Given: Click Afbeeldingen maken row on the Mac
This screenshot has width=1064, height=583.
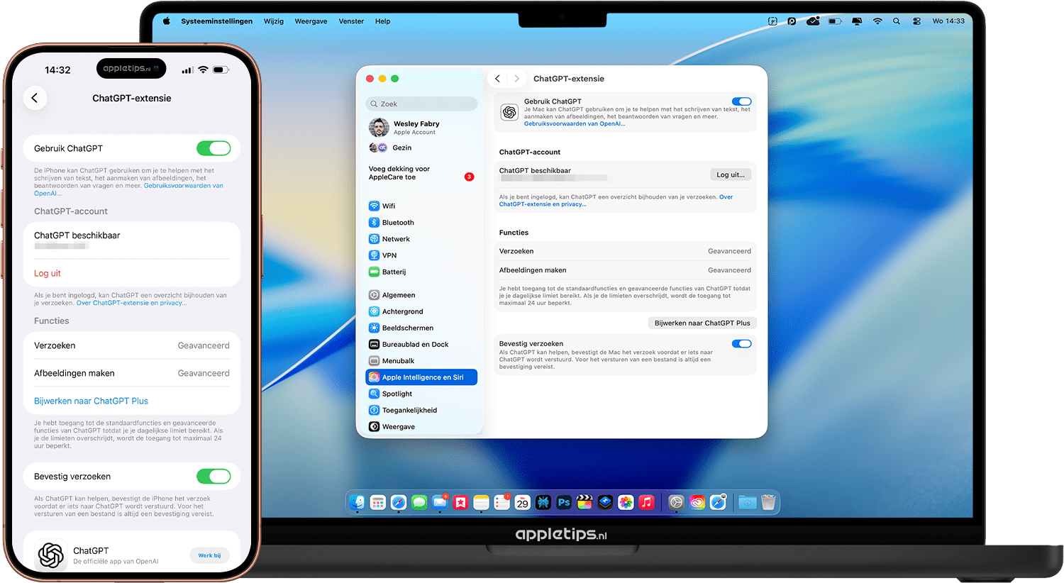Looking at the screenshot, I should coord(625,270).
